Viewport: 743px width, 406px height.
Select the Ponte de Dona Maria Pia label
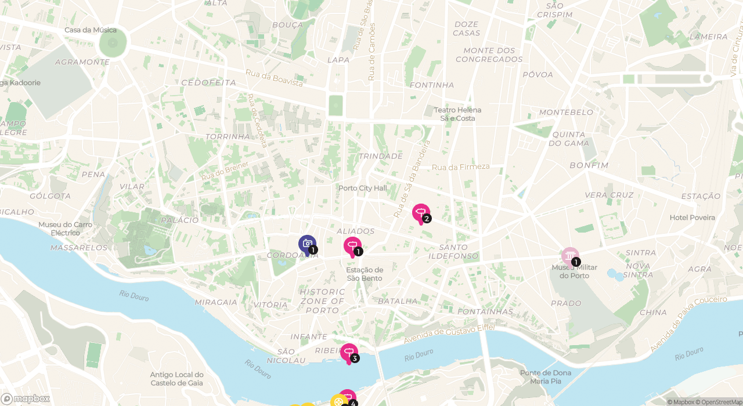pyautogui.click(x=546, y=377)
